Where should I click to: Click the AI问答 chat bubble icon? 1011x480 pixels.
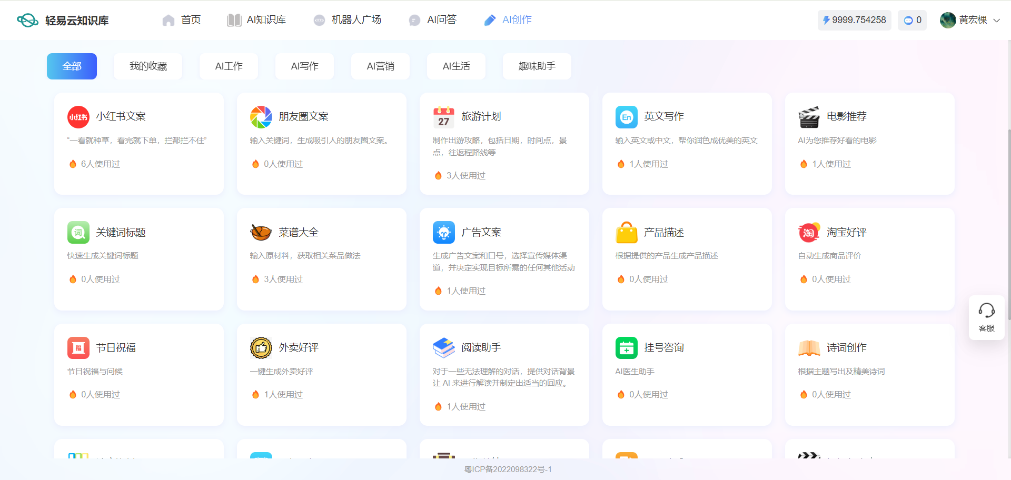point(414,20)
